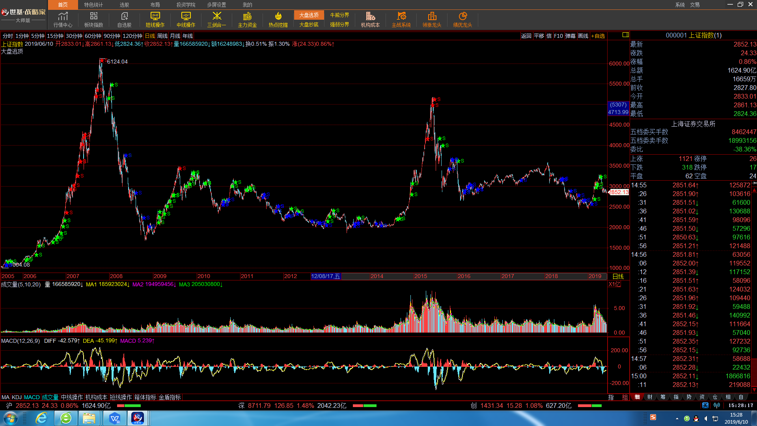Viewport: 757px width, 426px height.
Task: Switch chart to 周线 weekly period
Action: tap(162, 36)
